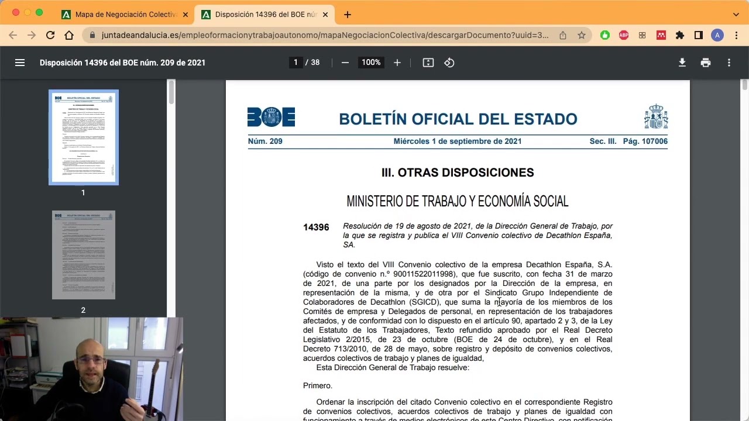The height and width of the screenshot is (421, 749).
Task: Click the "Sec. III. Pág. 107006" header text
Action: coord(628,142)
